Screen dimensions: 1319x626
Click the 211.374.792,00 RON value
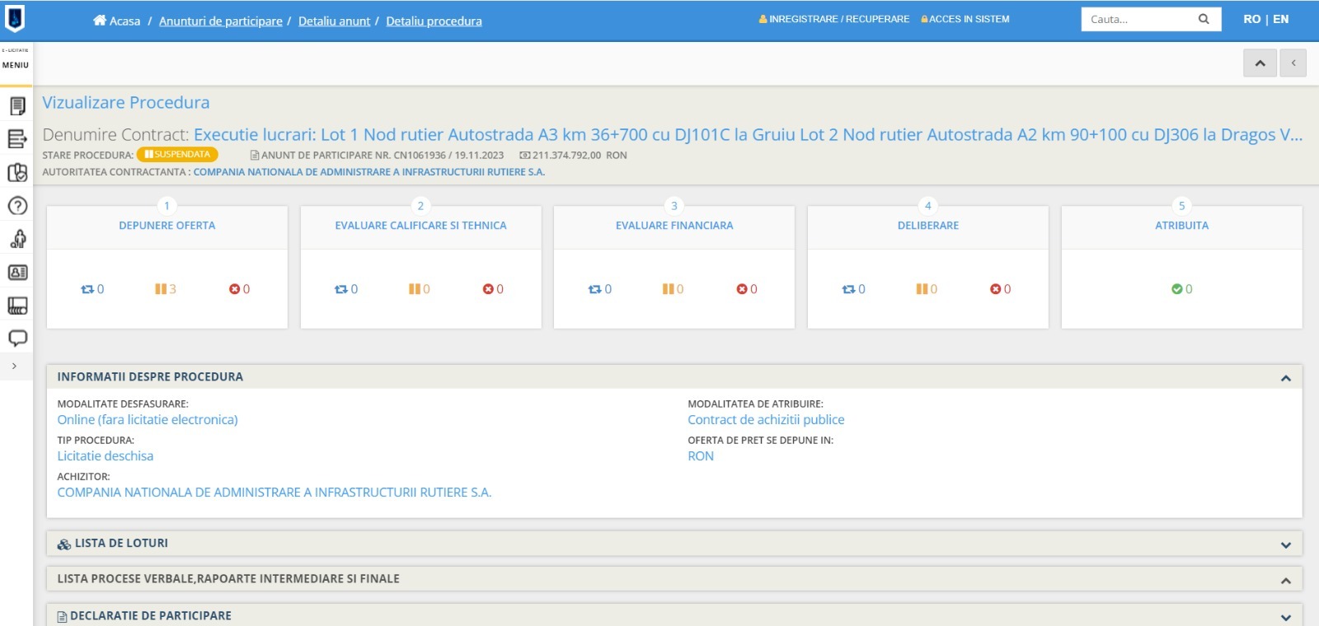[573, 155]
